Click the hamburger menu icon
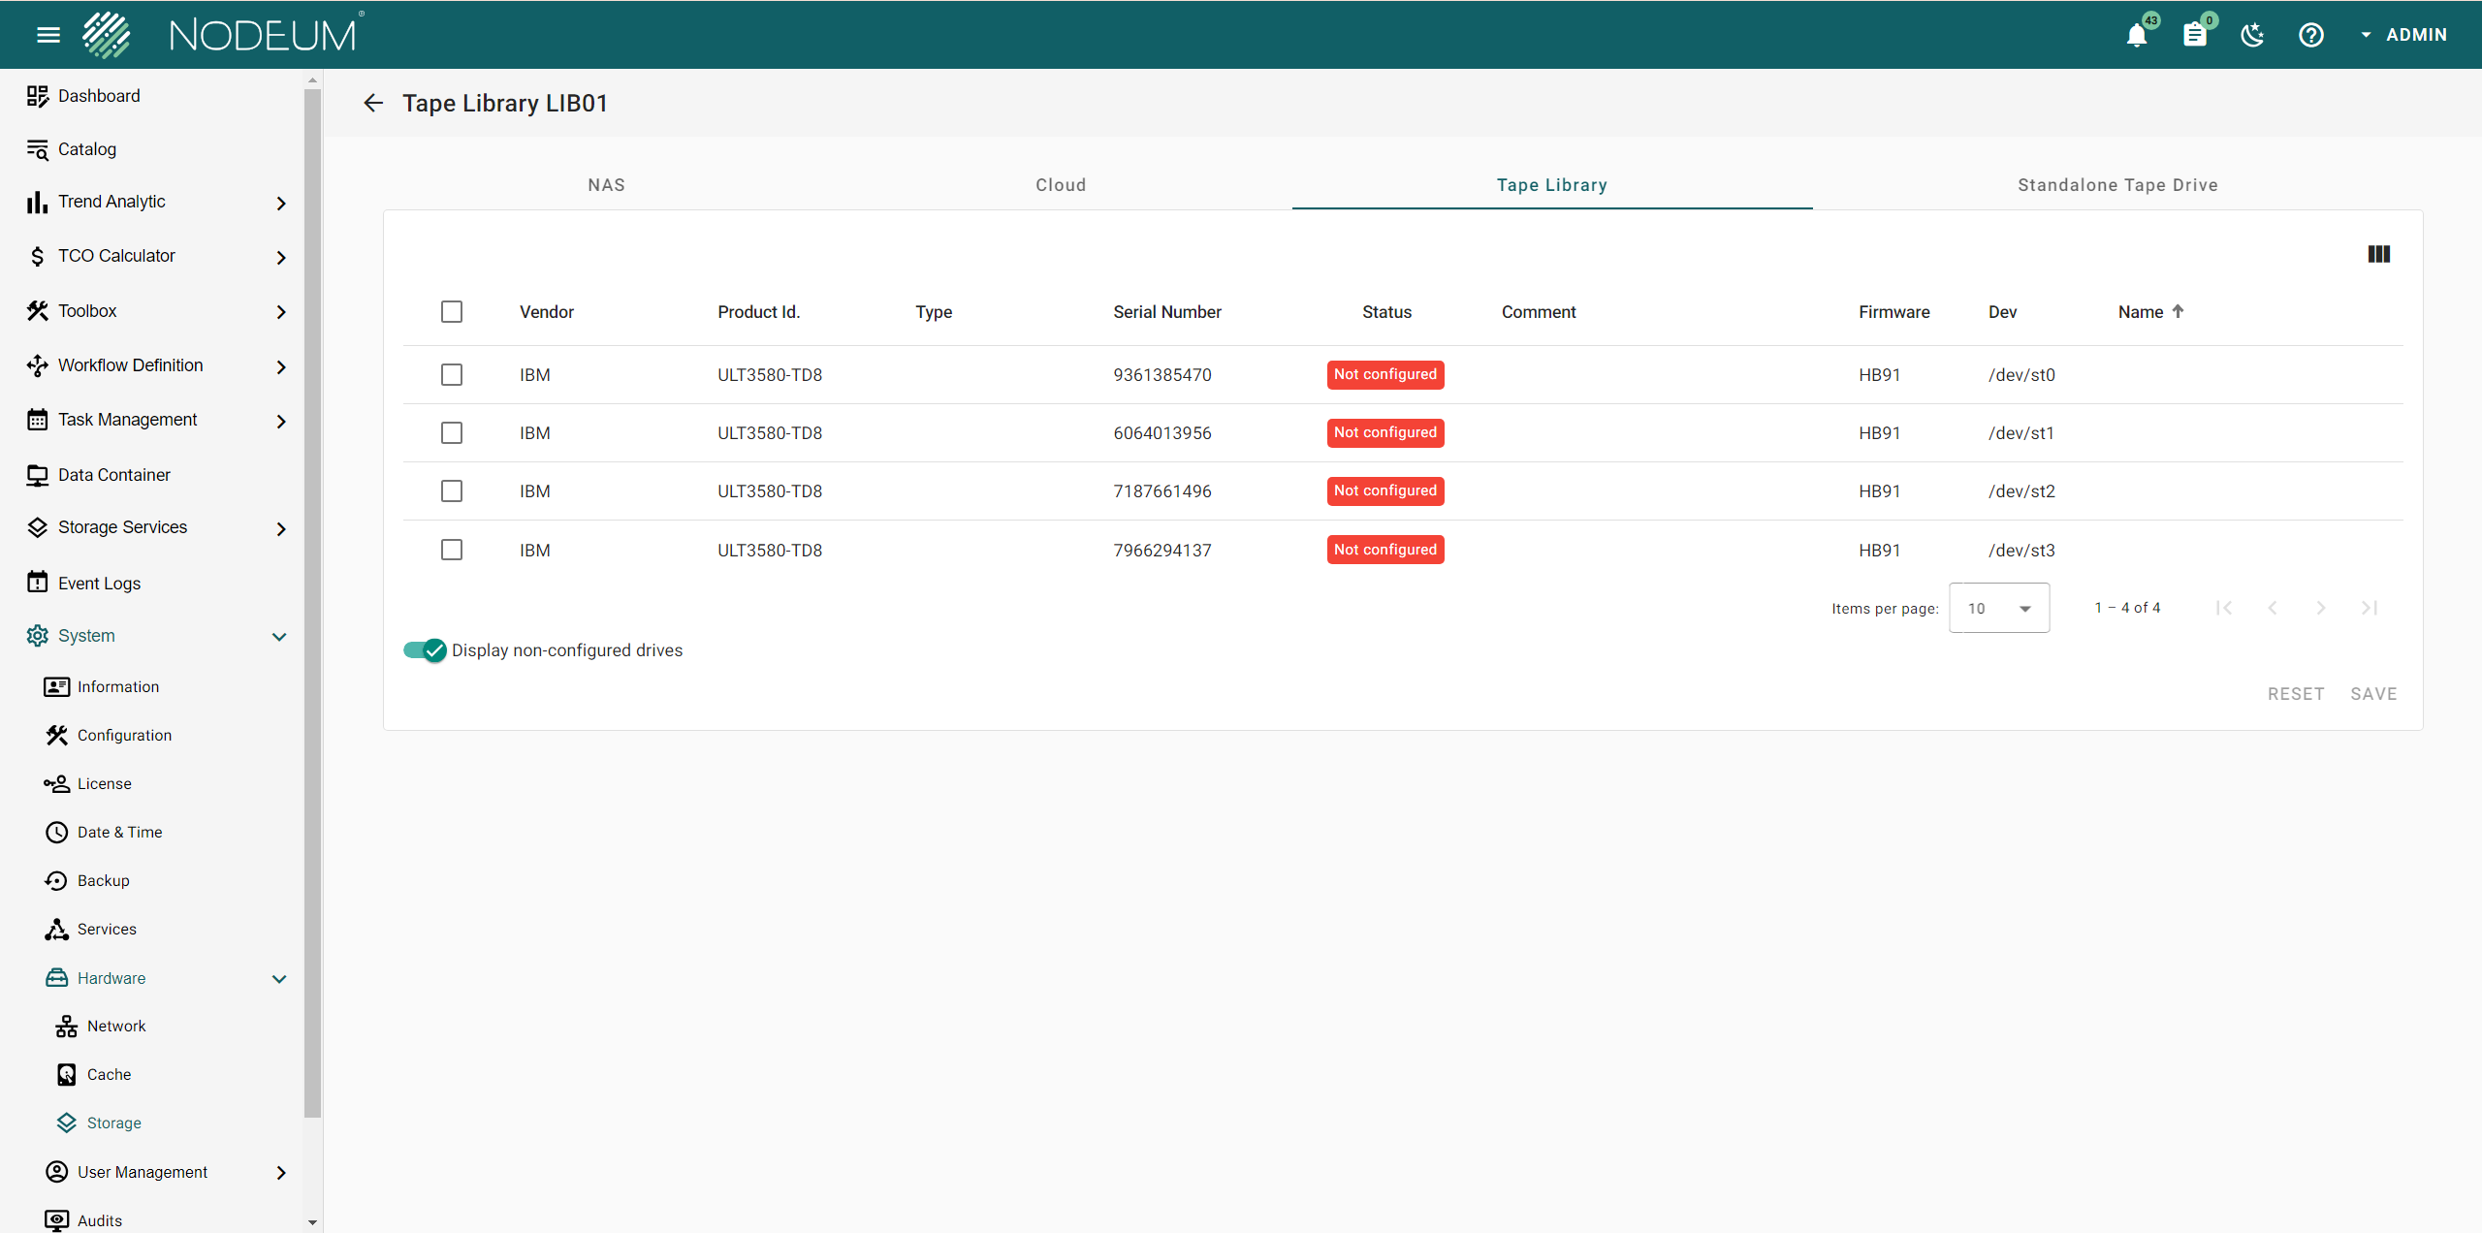This screenshot has width=2482, height=1233. (48, 36)
